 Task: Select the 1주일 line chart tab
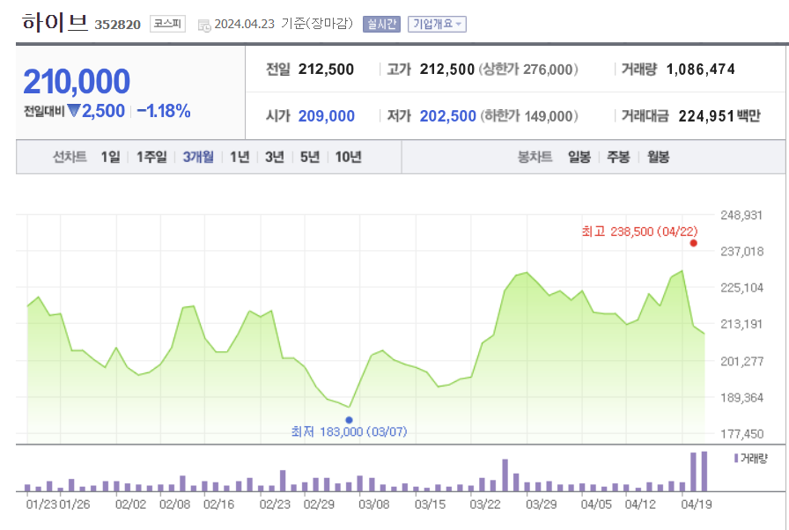[x=151, y=157]
